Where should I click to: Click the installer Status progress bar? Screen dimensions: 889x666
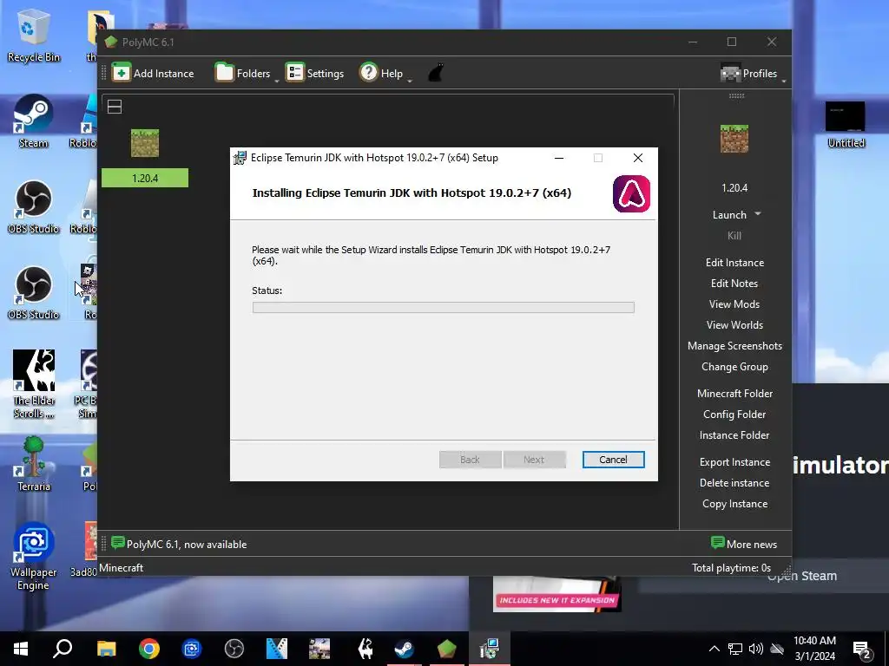[444, 308]
